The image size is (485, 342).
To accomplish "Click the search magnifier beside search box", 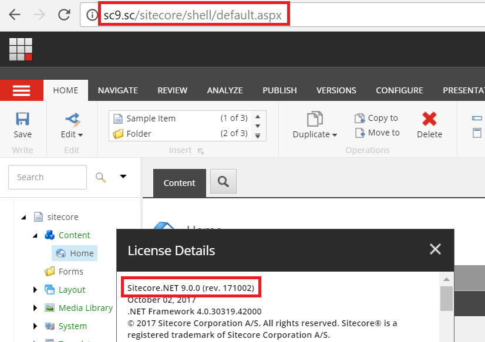I will (101, 177).
